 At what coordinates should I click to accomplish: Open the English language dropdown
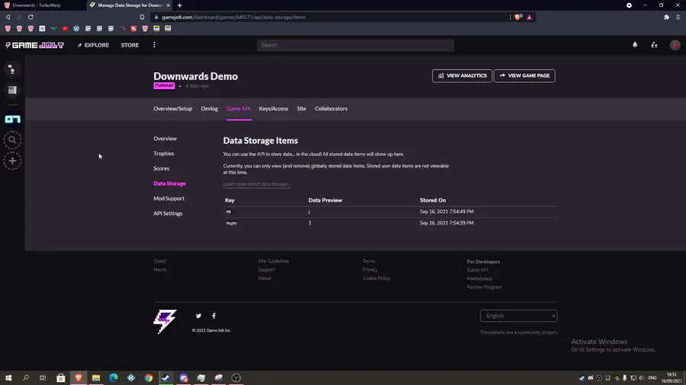[x=518, y=316]
